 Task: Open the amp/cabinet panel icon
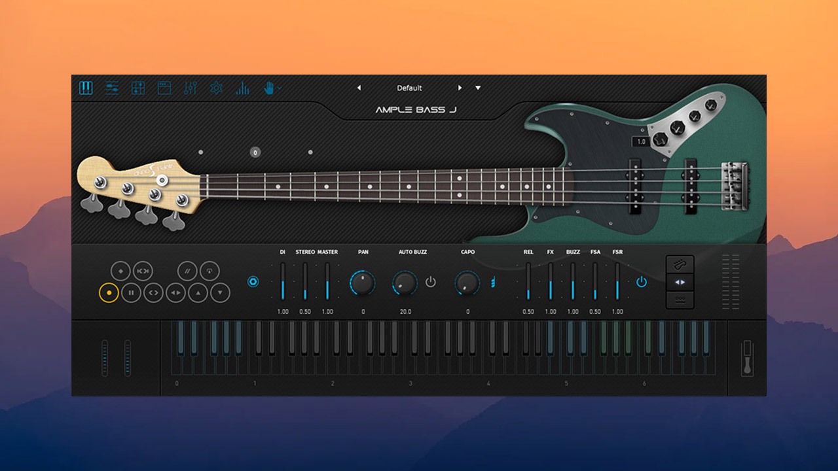point(164,88)
